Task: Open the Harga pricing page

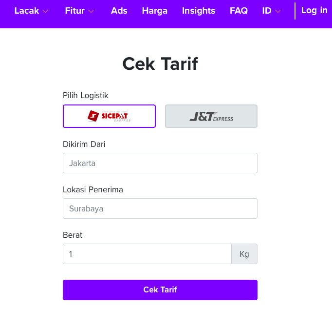Action: pos(155,11)
